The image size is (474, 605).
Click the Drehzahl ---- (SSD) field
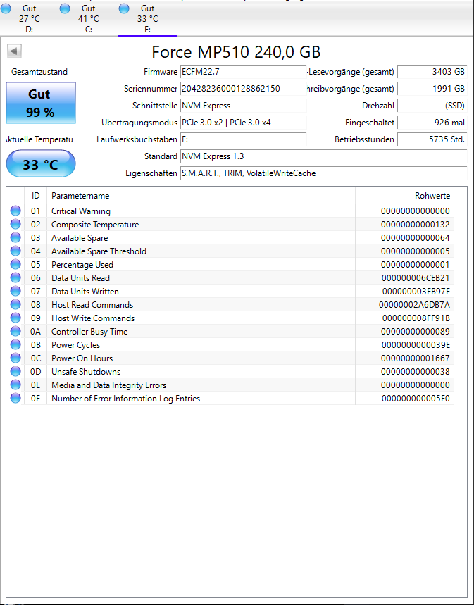(432, 106)
